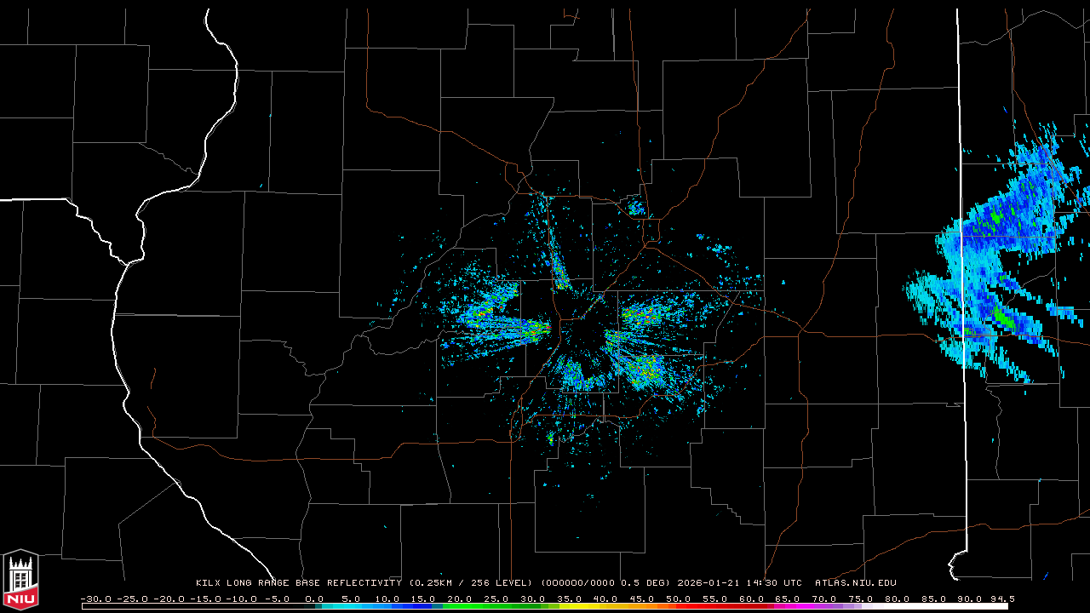
Task: Click the "(0.25KM / 256 LEVEL)" text
Action: [471, 583]
